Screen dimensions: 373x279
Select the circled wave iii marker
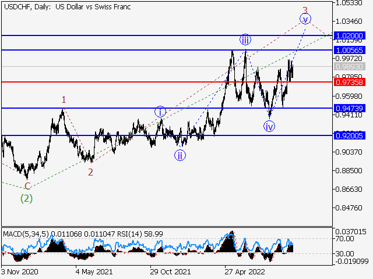click(245, 40)
